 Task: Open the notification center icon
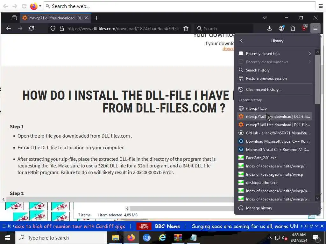point(316,238)
